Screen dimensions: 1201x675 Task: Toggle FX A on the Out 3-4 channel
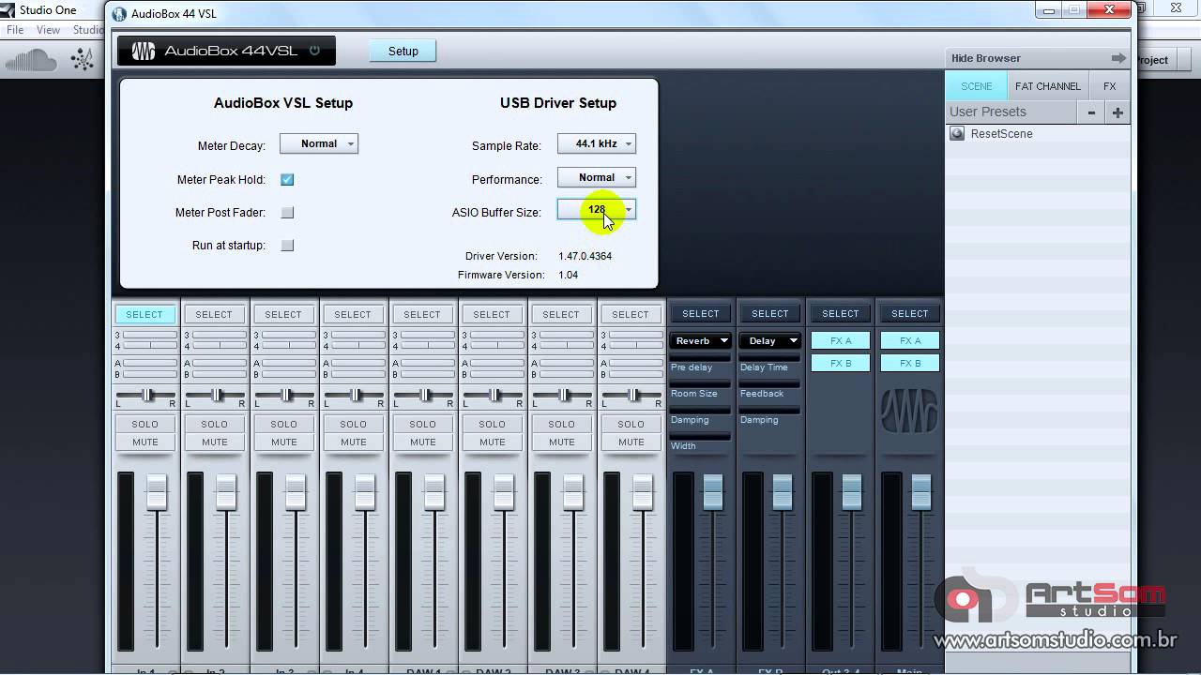(x=840, y=341)
